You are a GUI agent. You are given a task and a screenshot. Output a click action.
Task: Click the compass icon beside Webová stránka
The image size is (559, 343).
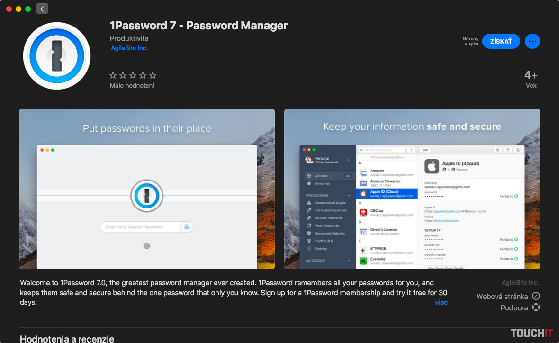click(x=536, y=296)
